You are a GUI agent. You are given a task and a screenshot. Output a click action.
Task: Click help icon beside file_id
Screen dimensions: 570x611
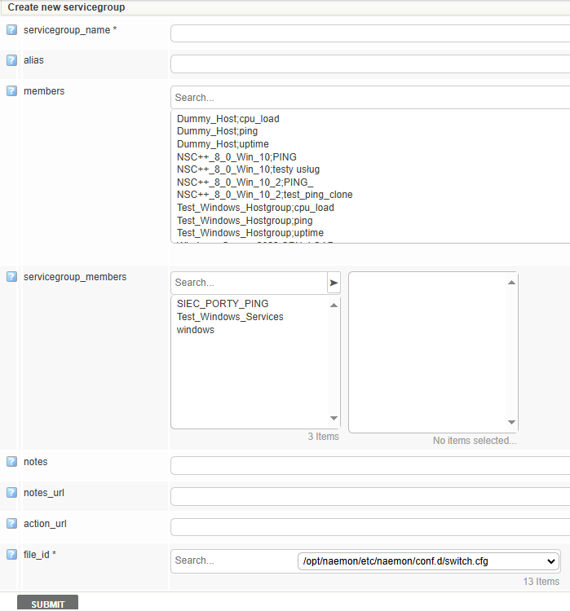tap(11, 555)
